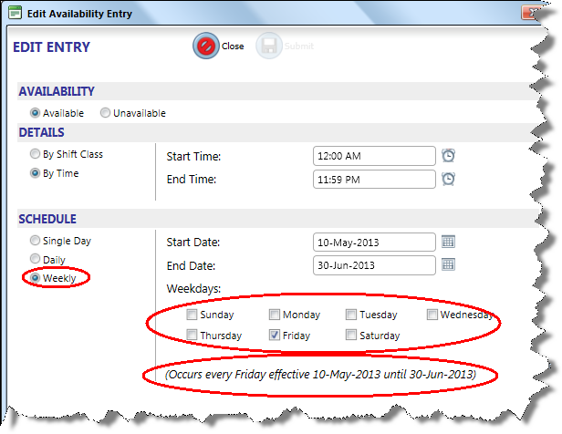Open the End Date calendar picker
562x434 pixels.
click(448, 264)
